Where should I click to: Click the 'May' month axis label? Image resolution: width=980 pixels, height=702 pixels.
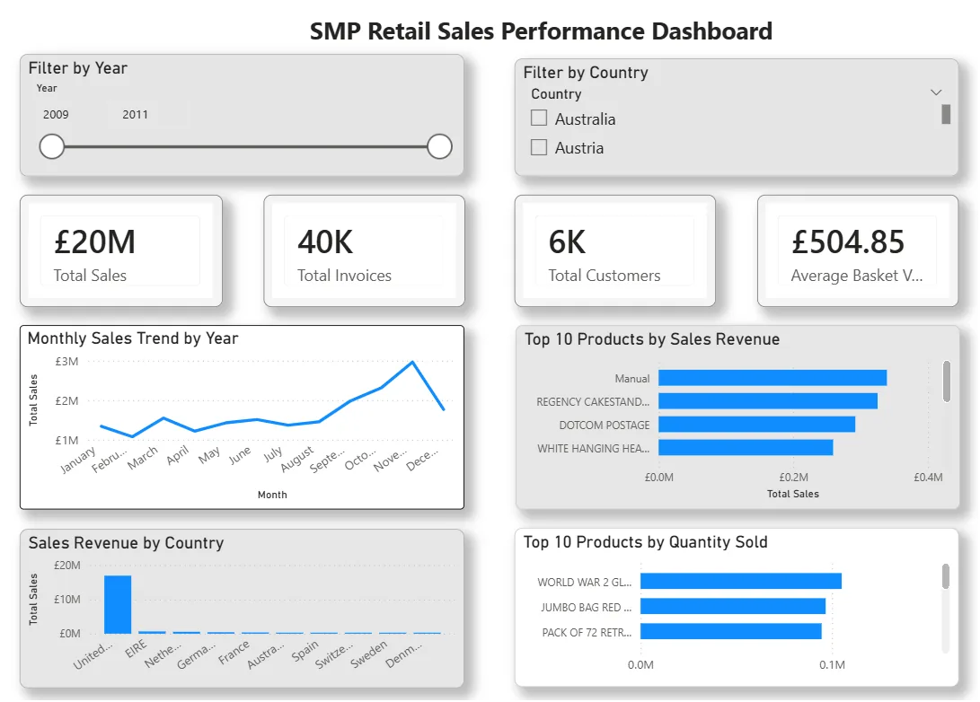pos(209,454)
